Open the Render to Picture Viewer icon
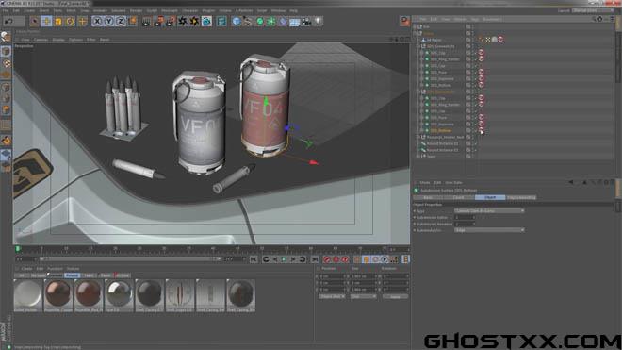The height and width of the screenshot is (350, 622). pos(158,22)
